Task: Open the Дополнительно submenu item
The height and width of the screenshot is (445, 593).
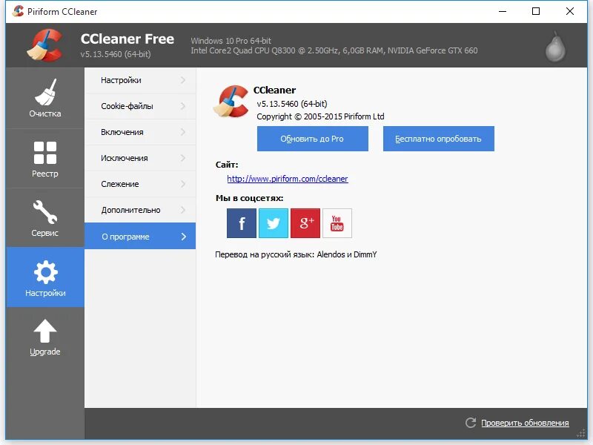Action: tap(140, 210)
